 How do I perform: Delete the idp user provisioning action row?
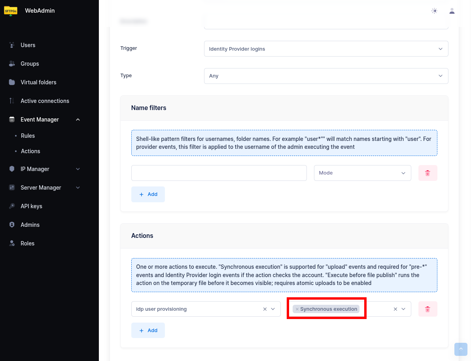point(427,309)
